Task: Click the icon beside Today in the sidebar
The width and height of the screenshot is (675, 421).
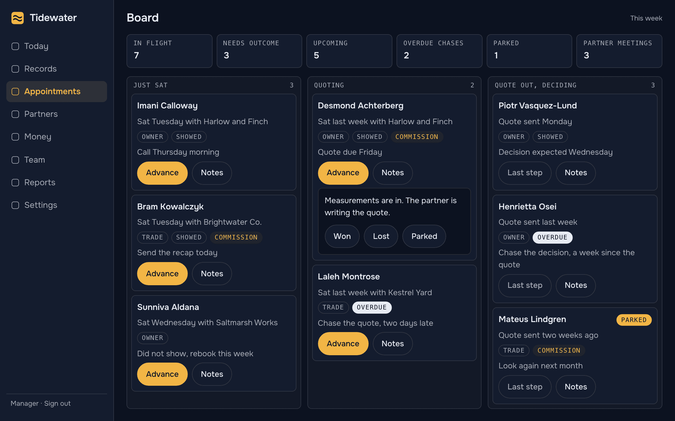Action: [15, 46]
